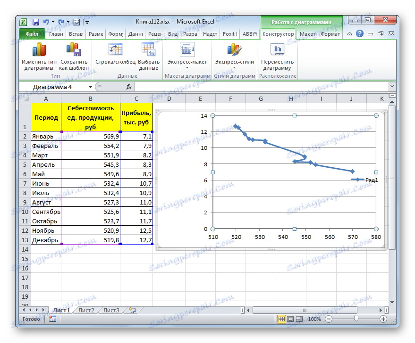Image resolution: width=415 pixels, height=343 pixels.
Task: Open Customize Quick Access Toolbar dropdown
Action: [x=87, y=23]
